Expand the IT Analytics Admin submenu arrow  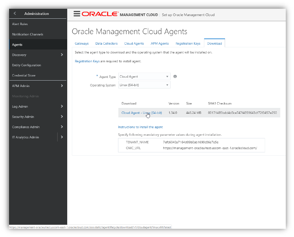(x=62, y=137)
